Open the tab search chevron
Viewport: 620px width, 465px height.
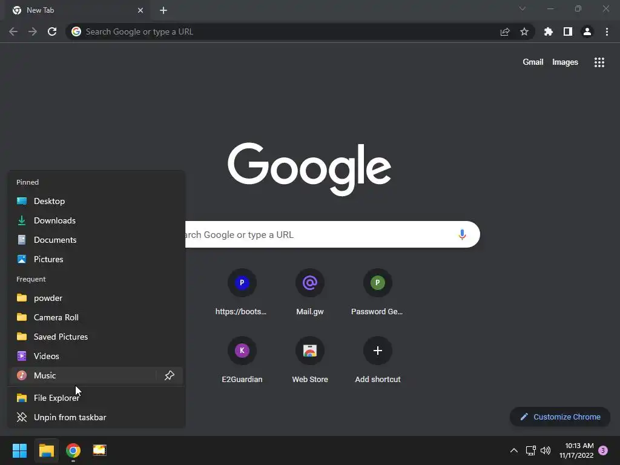coord(523,8)
